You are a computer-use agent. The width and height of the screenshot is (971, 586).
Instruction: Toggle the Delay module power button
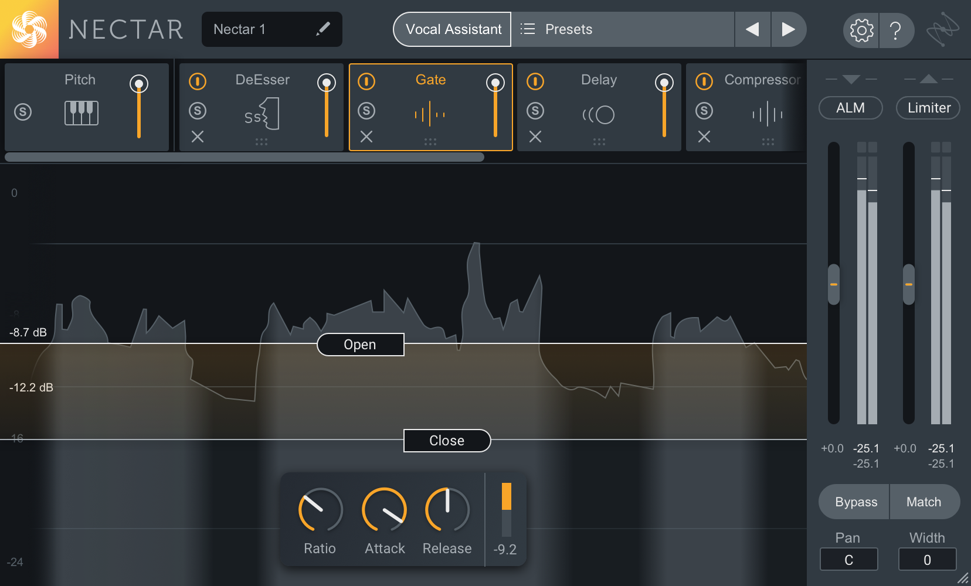tap(535, 81)
